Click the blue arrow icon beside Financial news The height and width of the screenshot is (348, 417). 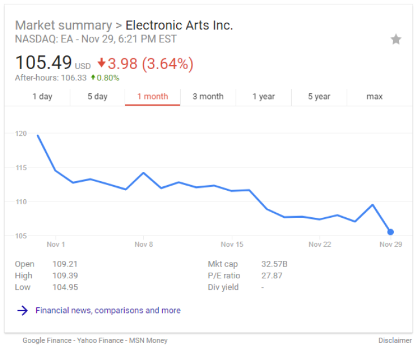point(22,310)
